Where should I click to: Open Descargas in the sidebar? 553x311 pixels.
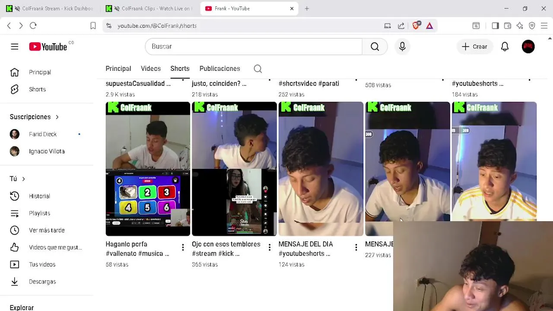[x=47, y=282]
